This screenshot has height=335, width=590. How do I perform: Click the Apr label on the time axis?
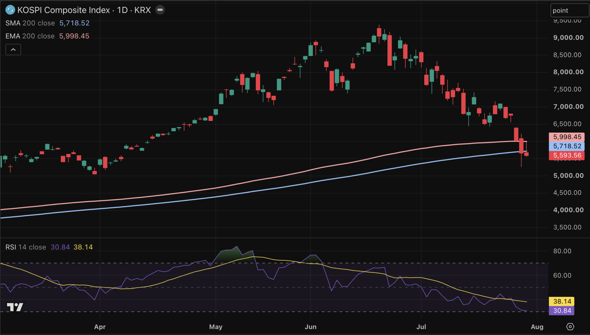(x=100, y=327)
